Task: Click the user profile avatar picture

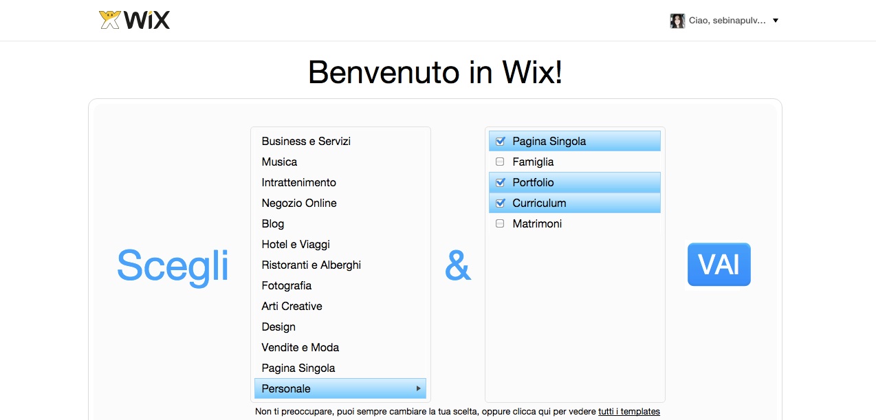Action: 677,21
